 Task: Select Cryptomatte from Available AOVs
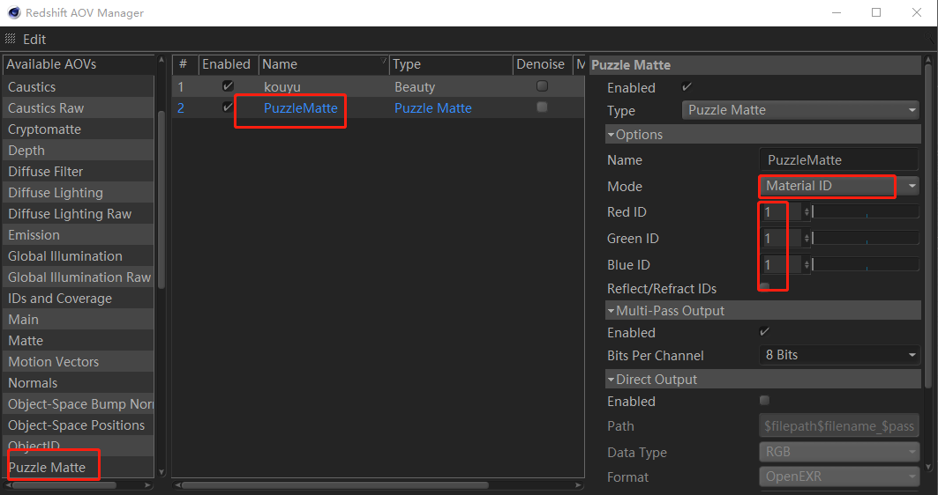pos(44,129)
